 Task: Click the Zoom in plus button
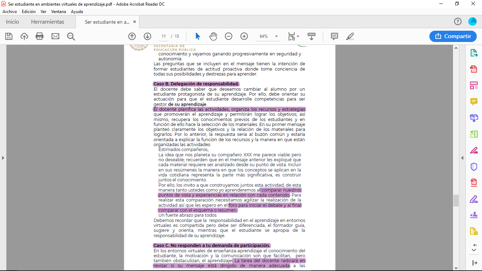pyautogui.click(x=244, y=36)
